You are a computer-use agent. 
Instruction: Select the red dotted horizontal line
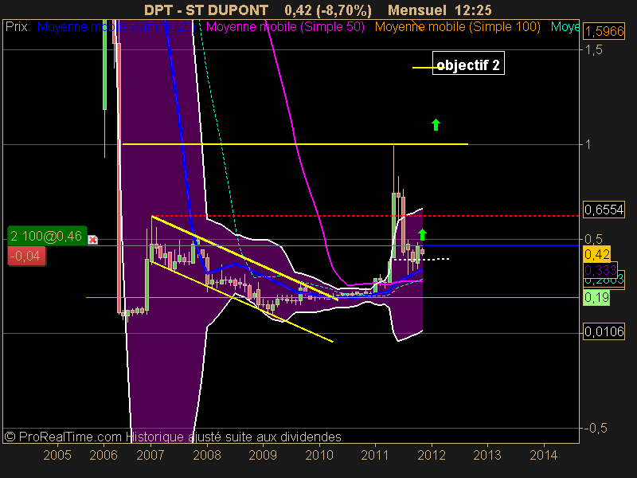[365, 216]
